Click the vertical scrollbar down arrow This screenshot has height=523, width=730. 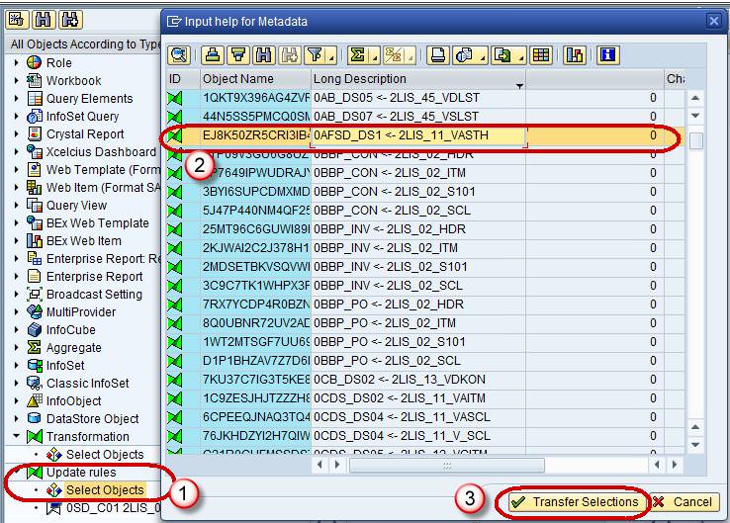click(696, 445)
